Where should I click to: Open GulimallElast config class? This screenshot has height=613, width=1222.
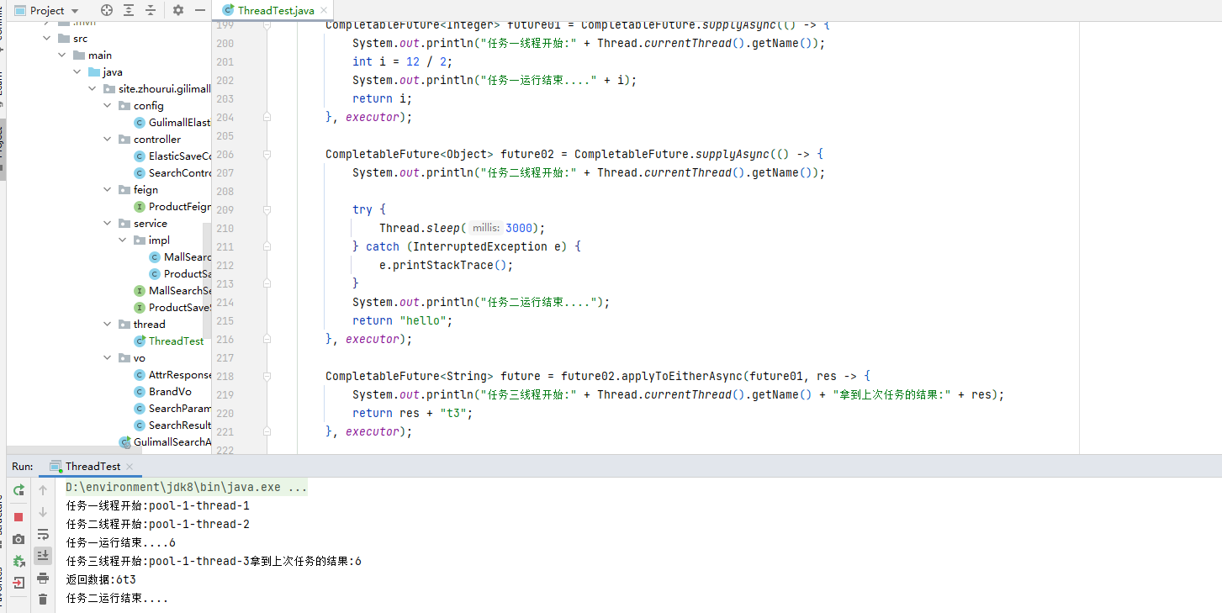(172, 122)
